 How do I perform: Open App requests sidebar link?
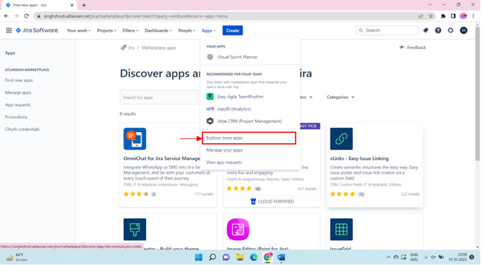(x=18, y=105)
